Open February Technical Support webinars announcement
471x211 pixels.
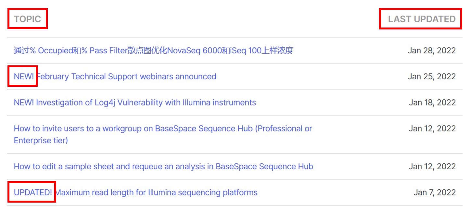(126, 76)
